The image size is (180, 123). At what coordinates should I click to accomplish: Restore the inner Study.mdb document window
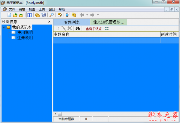click(x=172, y=10)
